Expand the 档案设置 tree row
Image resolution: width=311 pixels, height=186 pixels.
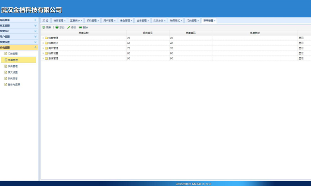click(x=43, y=53)
